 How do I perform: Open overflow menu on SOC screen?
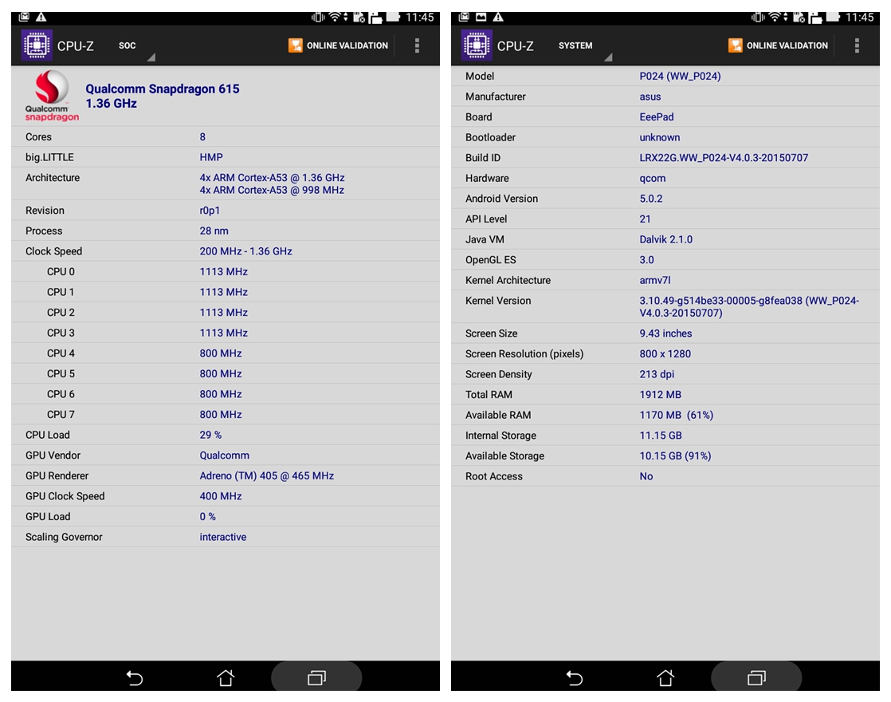[417, 45]
